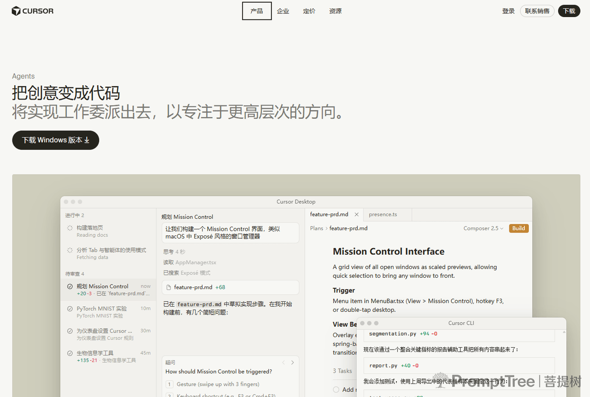Click the check icon beside 为仪表盘设置 Cursor
590x397 pixels.
click(70, 331)
